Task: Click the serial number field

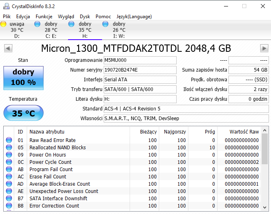Action: pyautogui.click(x=140, y=70)
